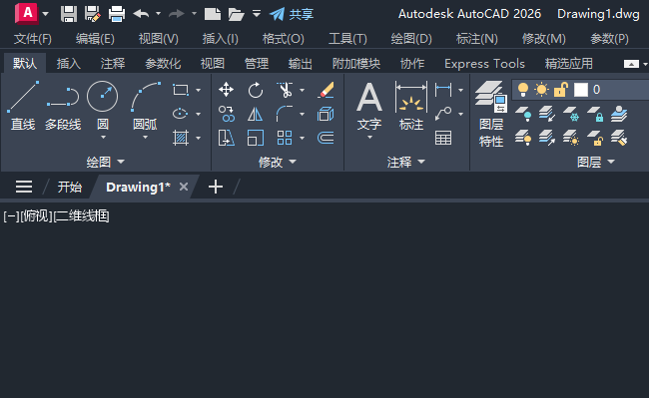This screenshot has width=649, height=398.
Task: Toggle layer 0 lock padlock icon
Action: coord(560,89)
